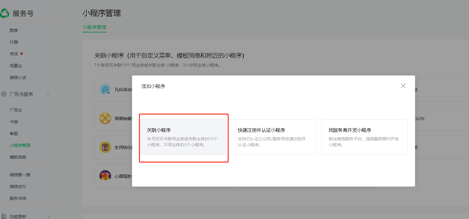Collapse the 广告与服务 section chevron
The image size is (469, 219).
point(48,94)
